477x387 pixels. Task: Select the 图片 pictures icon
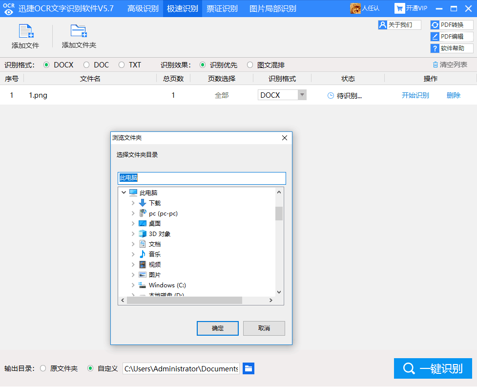point(143,275)
